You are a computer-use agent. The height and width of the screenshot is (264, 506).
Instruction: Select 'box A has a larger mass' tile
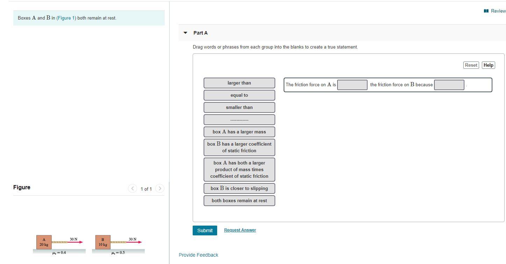(x=239, y=132)
